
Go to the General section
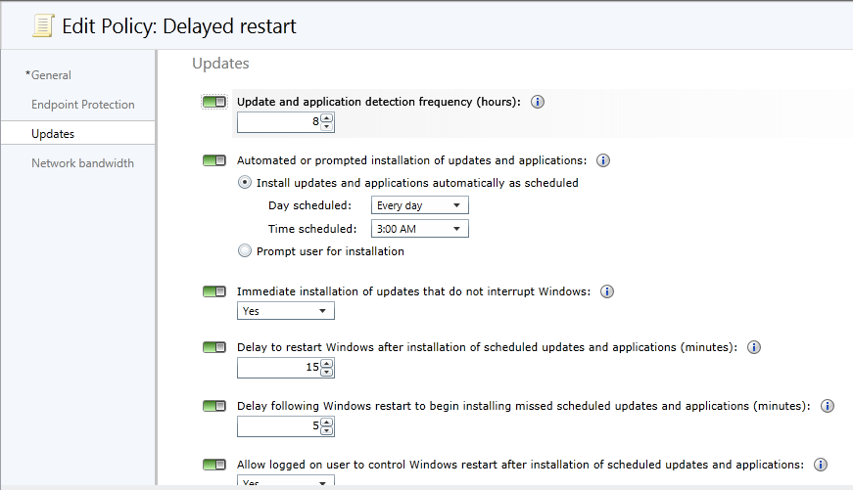(x=51, y=75)
